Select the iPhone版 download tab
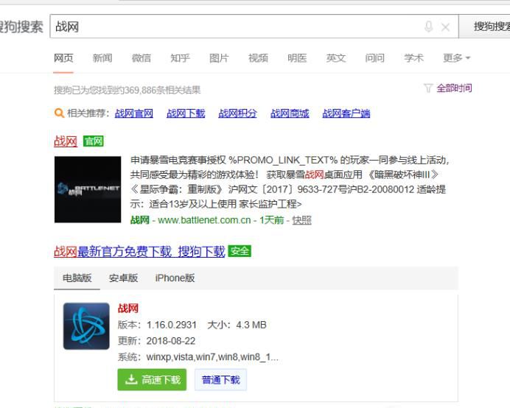The width and height of the screenshot is (510, 408). coord(175,278)
